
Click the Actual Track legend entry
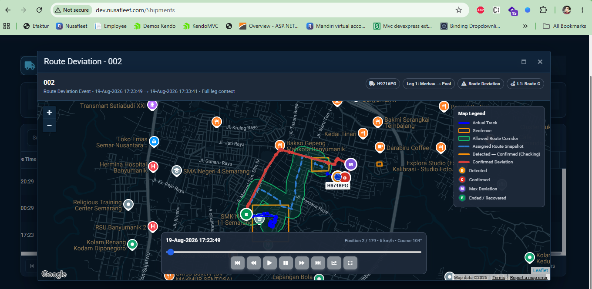[x=478, y=123]
